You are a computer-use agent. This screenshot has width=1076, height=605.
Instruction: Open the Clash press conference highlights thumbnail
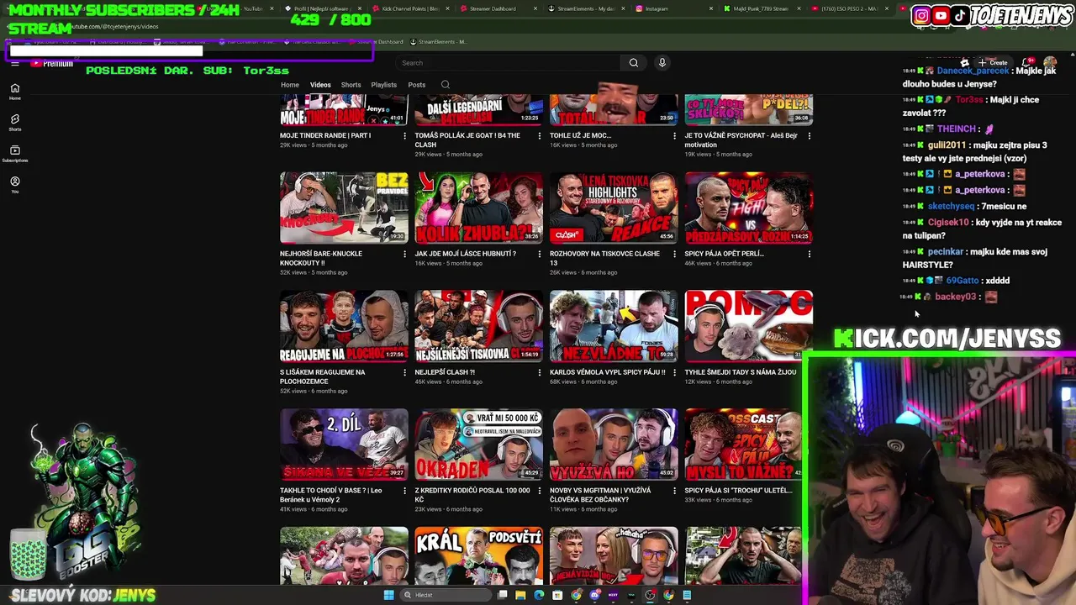(x=614, y=208)
